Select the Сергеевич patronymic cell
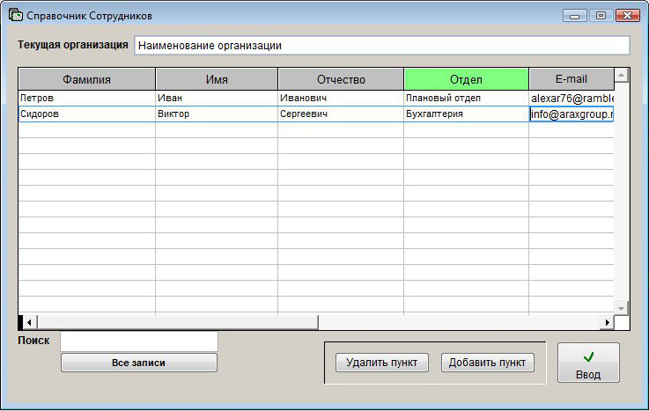The height and width of the screenshot is (411, 649). pyautogui.click(x=341, y=114)
